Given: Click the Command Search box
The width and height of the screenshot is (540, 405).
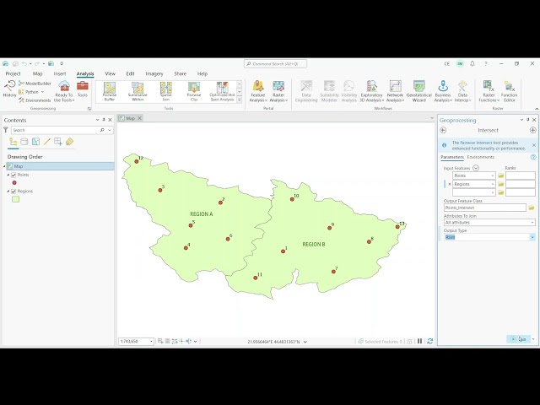Looking at the screenshot, I should pos(275,64).
